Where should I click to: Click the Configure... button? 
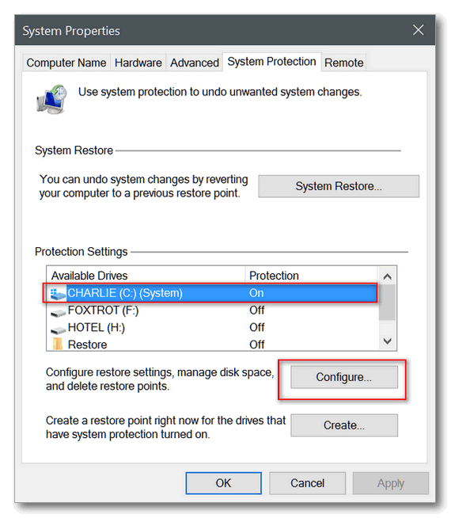coord(344,377)
